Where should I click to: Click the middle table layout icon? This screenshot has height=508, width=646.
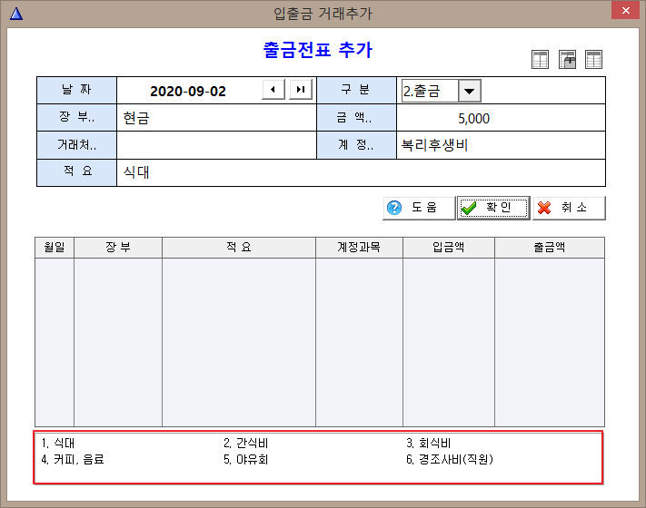567,60
